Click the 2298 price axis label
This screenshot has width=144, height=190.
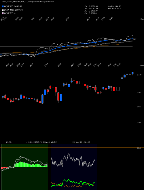139,123
